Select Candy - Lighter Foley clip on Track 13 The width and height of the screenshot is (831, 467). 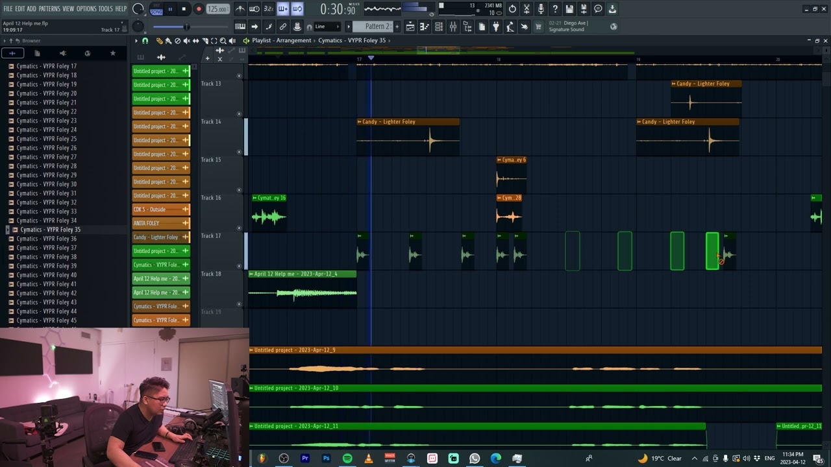(x=706, y=99)
